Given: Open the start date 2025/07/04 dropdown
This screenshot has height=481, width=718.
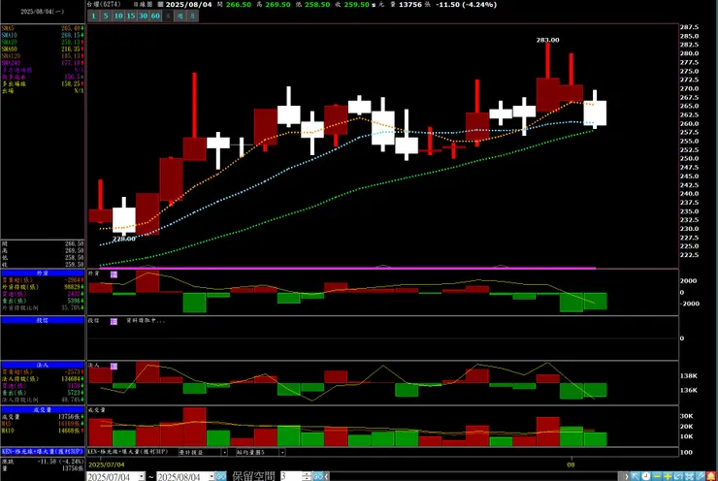Looking at the screenshot, I should [142, 476].
